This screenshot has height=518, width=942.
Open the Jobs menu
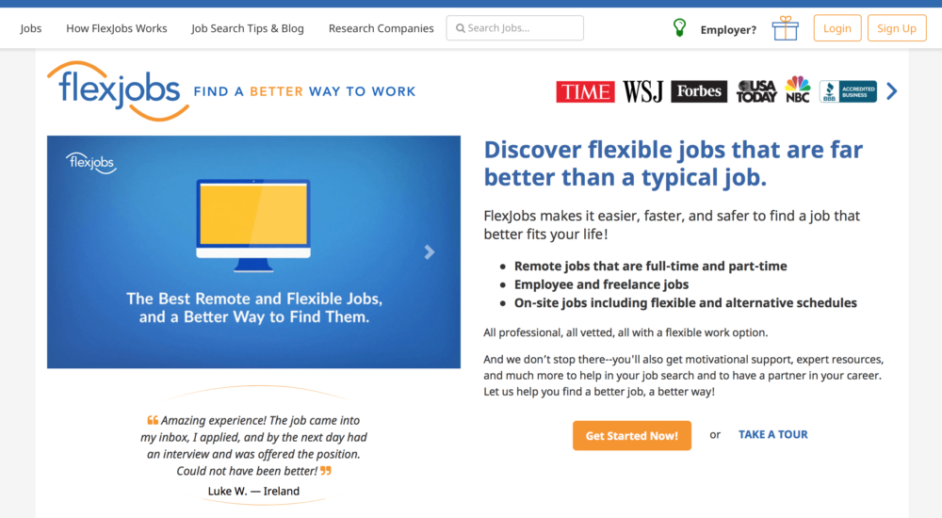(31, 28)
